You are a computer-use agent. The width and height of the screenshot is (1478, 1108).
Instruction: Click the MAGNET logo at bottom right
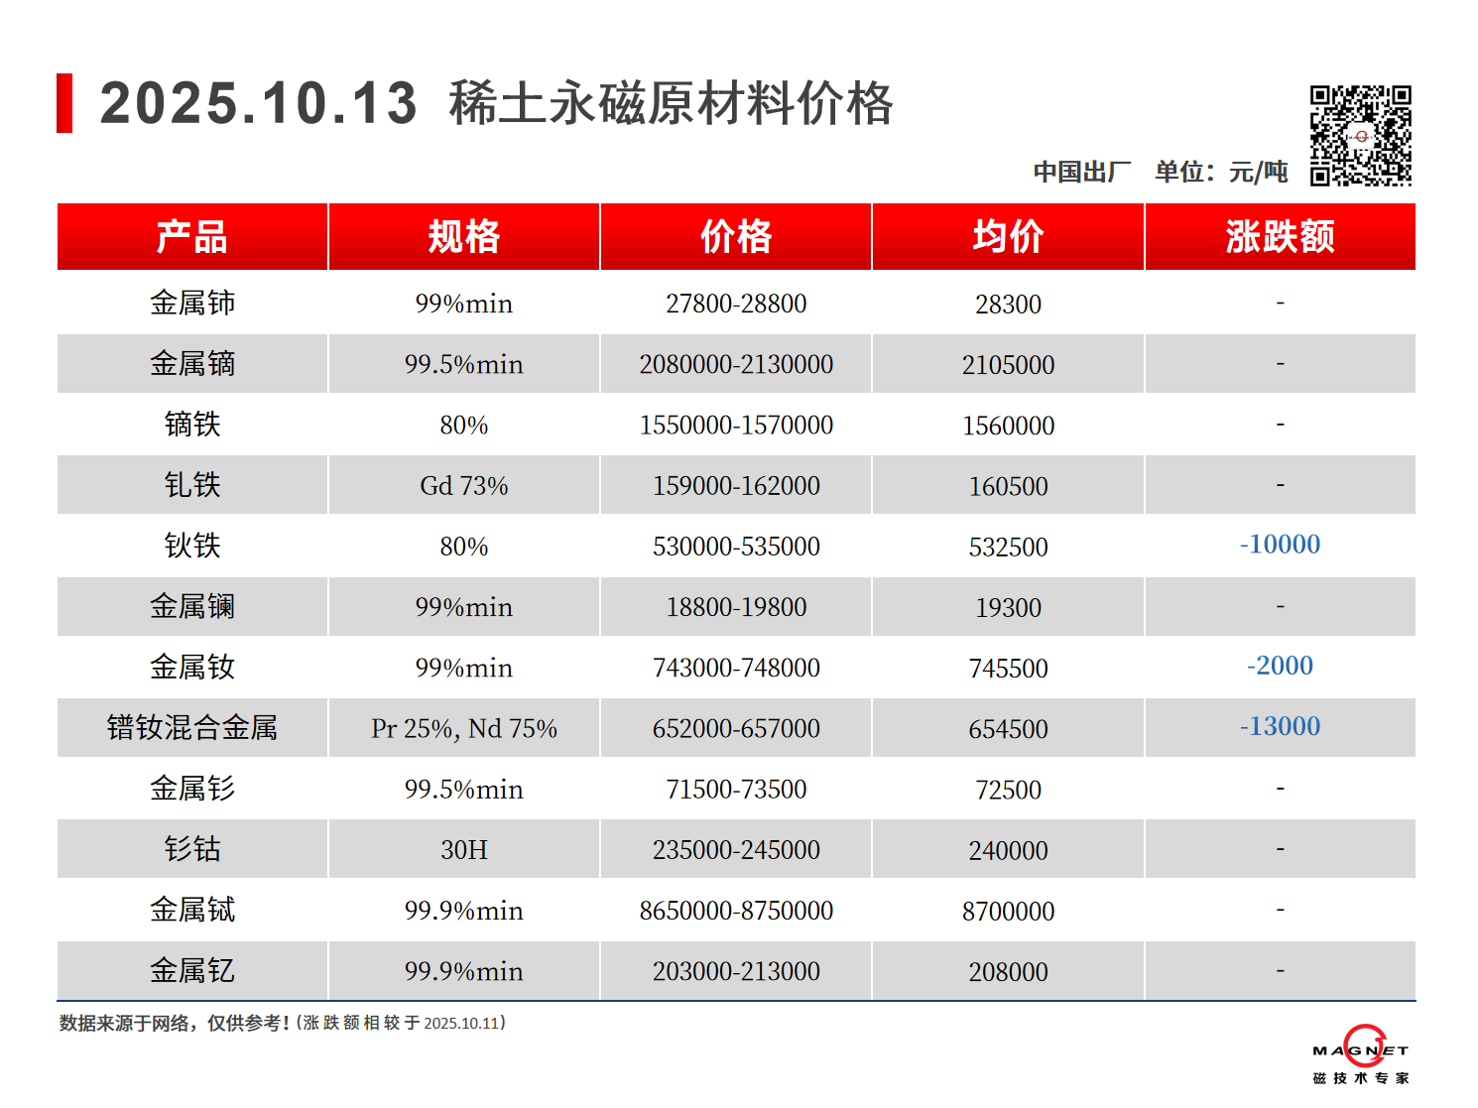click(x=1361, y=1054)
